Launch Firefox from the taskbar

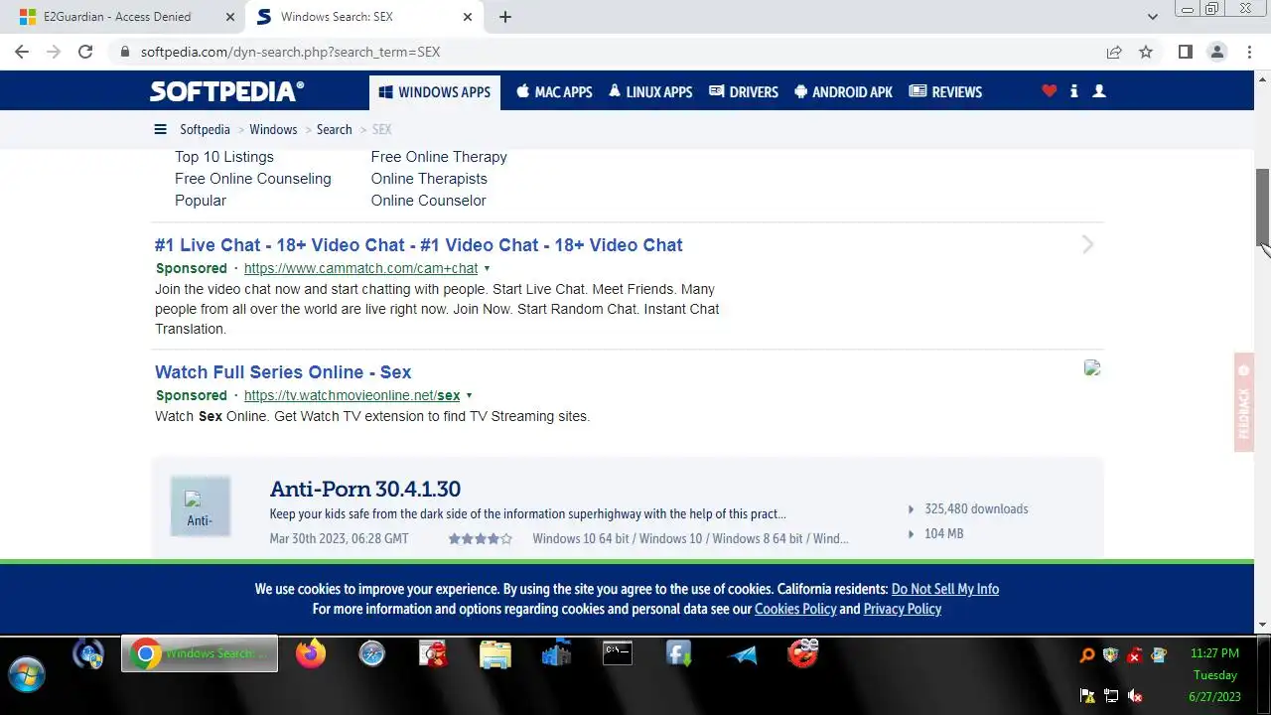pos(311,653)
